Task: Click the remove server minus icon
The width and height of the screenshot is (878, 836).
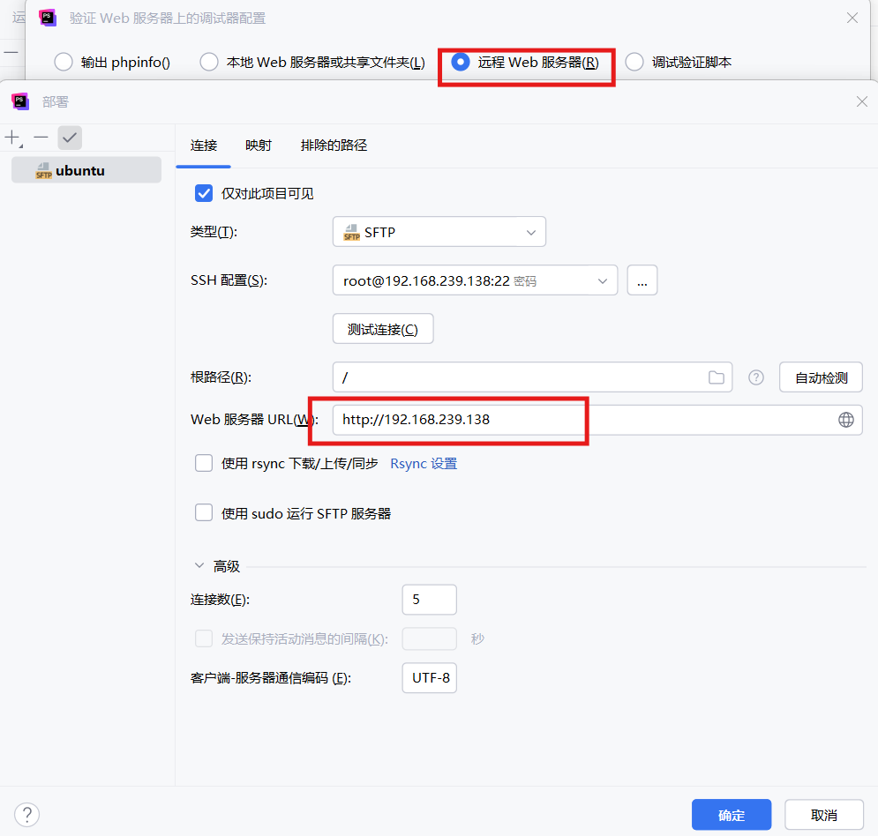Action: (41, 138)
